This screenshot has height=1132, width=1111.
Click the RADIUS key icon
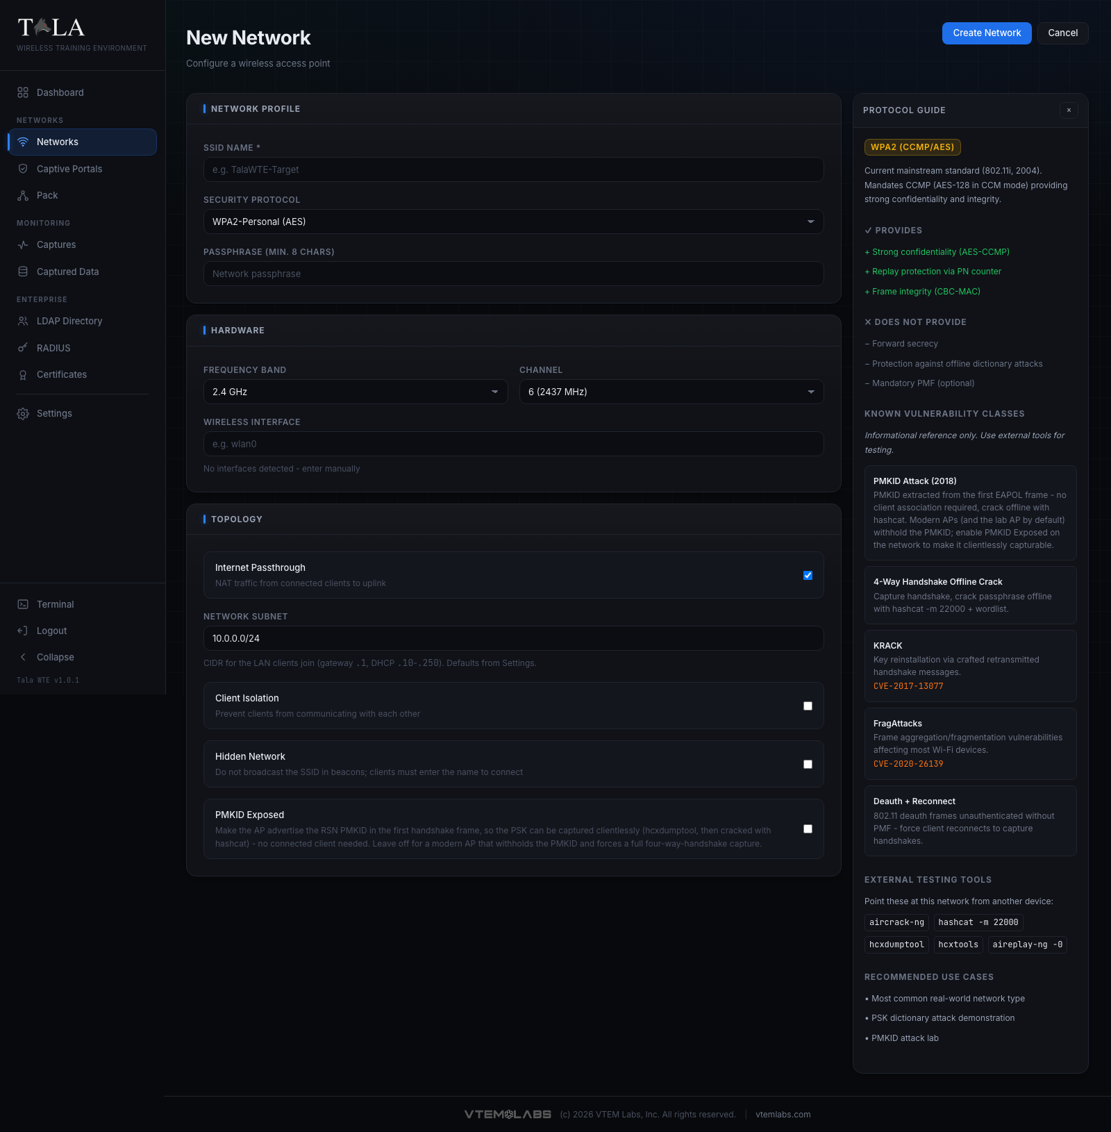pyautogui.click(x=23, y=348)
